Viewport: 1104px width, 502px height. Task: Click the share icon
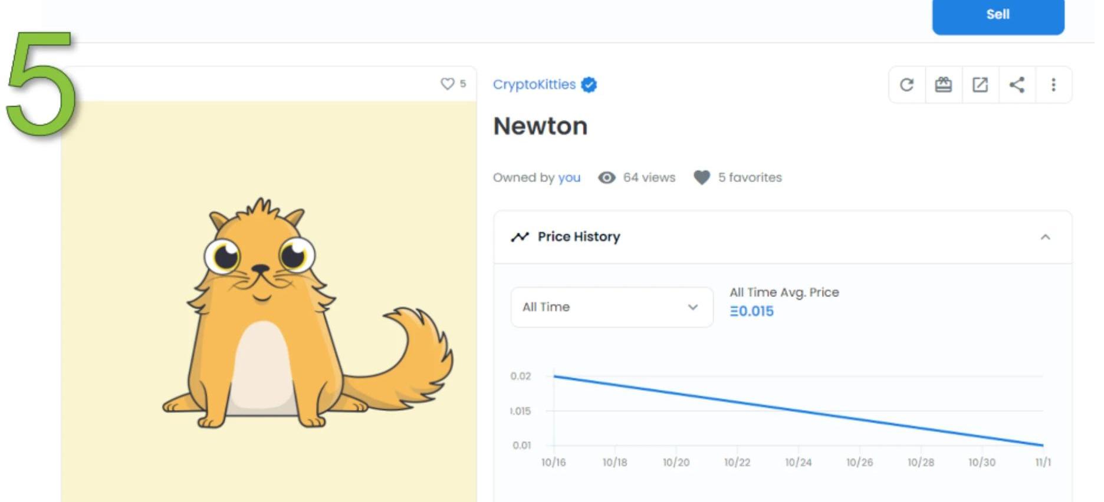click(1017, 85)
